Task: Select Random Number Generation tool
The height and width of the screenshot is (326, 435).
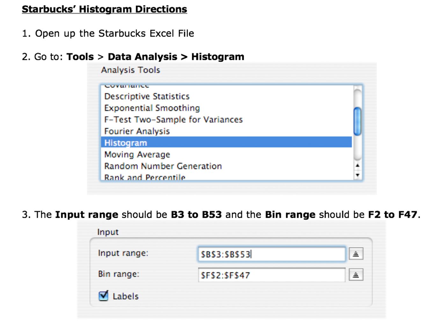Action: coord(227,166)
